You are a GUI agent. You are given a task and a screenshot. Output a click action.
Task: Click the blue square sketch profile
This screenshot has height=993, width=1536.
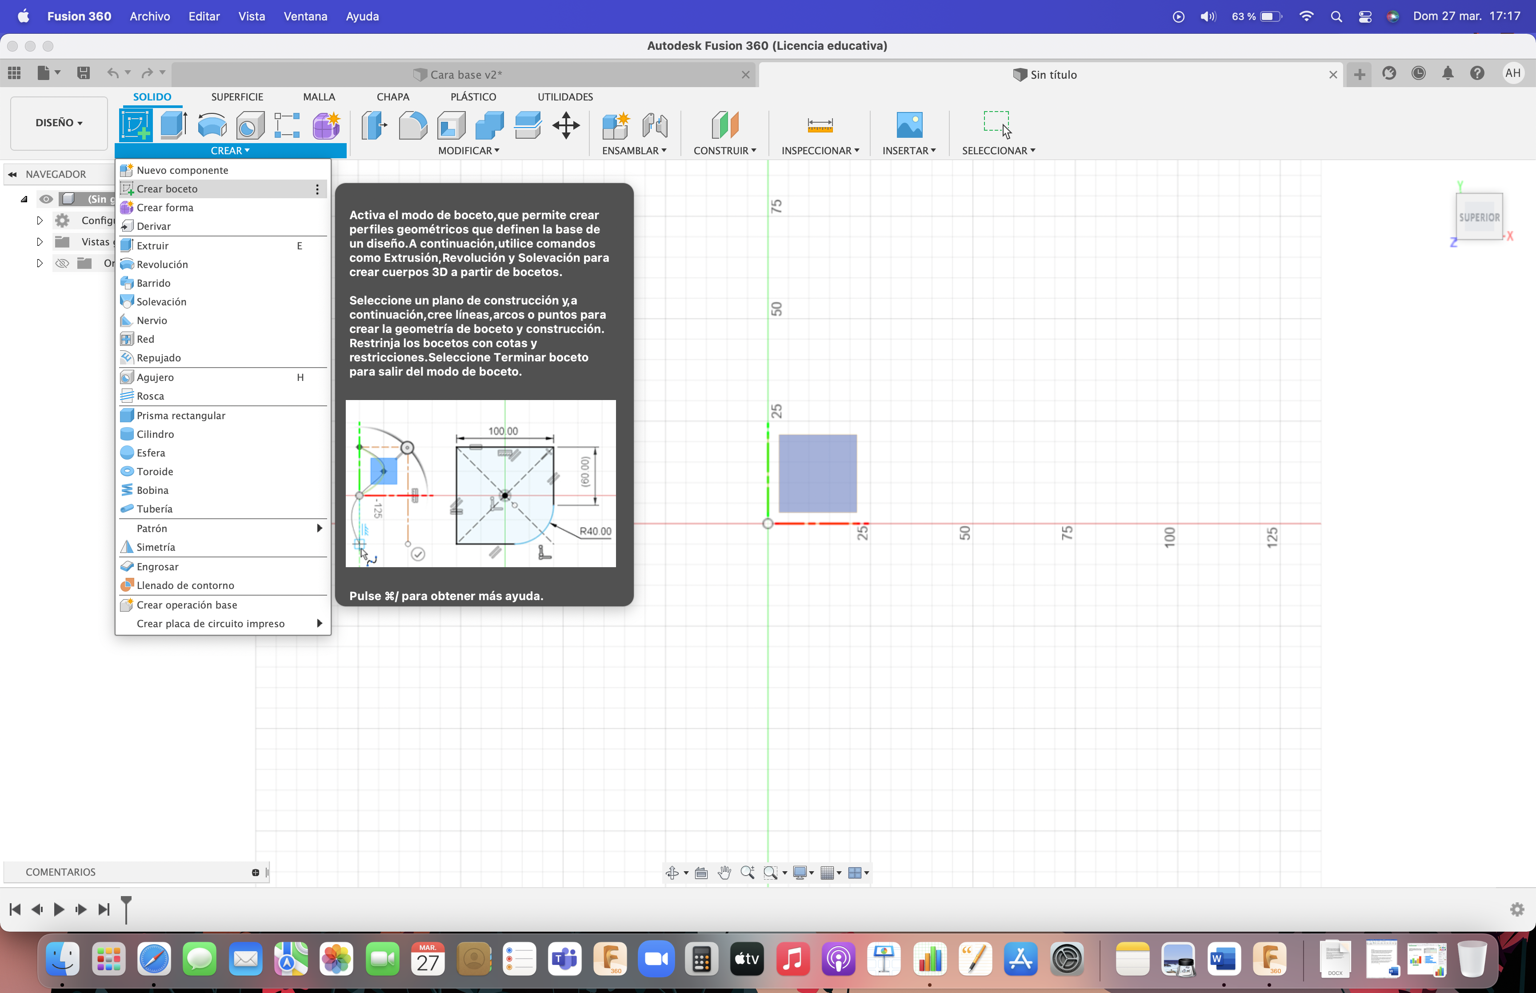click(x=817, y=473)
